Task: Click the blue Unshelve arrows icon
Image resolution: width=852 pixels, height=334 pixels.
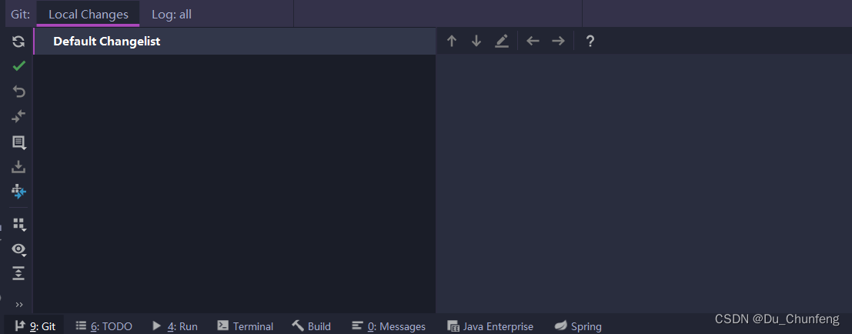Action: (18, 192)
